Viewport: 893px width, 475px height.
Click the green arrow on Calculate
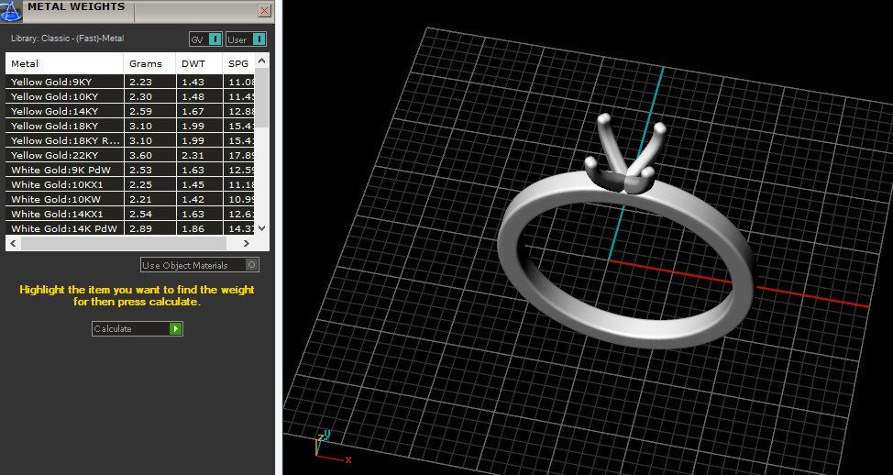[175, 328]
